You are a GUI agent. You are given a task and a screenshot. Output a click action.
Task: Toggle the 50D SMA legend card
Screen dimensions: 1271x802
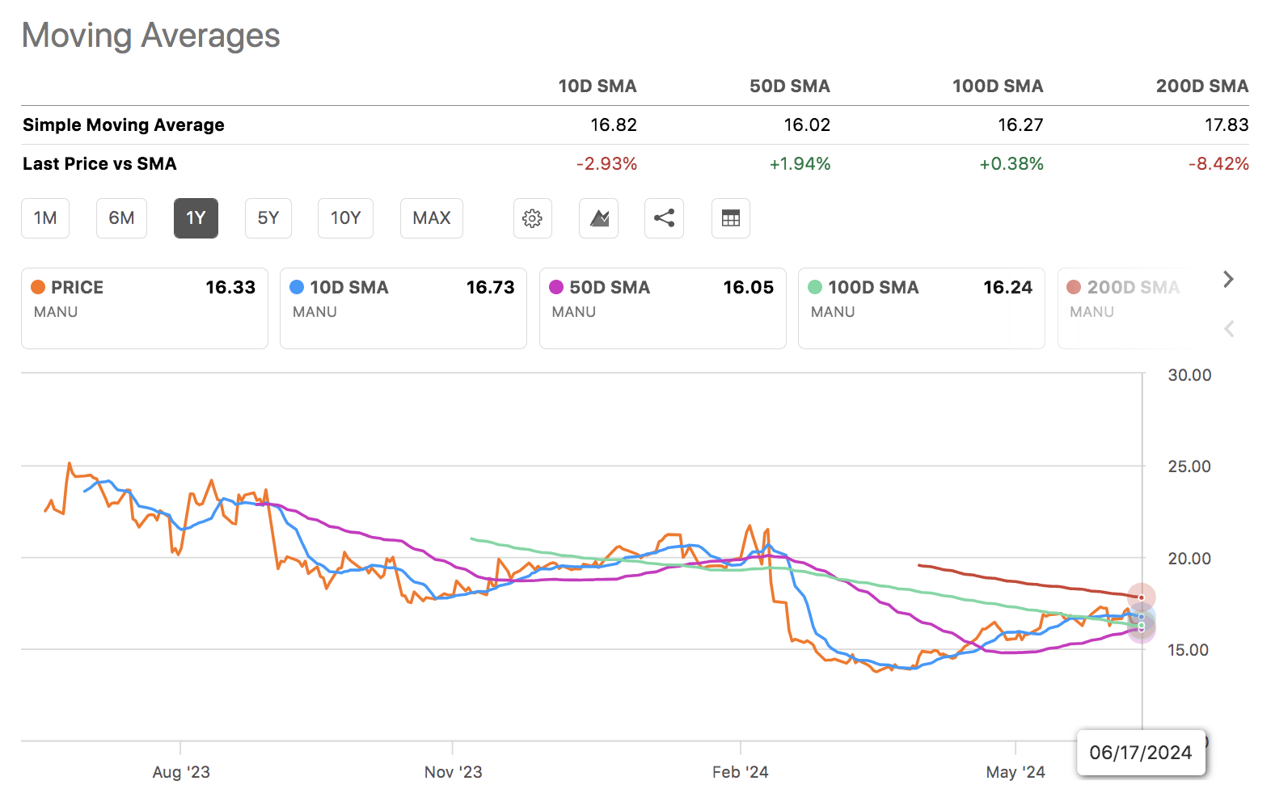pyautogui.click(x=662, y=308)
